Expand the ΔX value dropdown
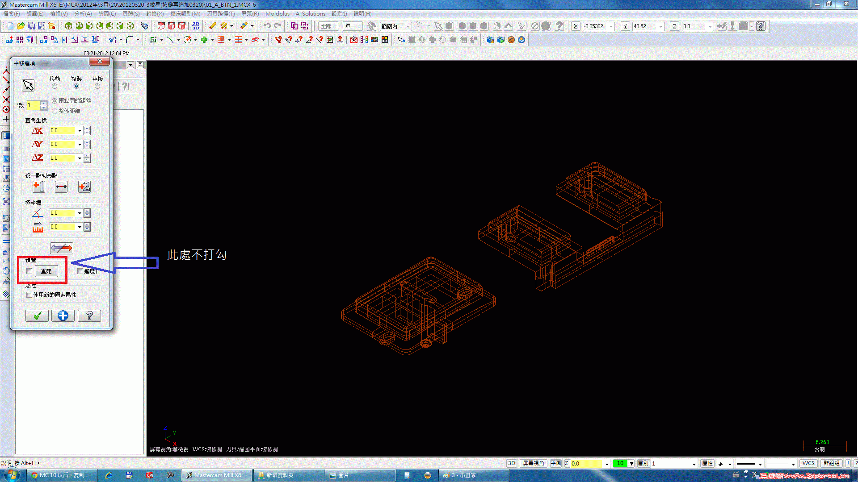The width and height of the screenshot is (858, 482). point(80,131)
